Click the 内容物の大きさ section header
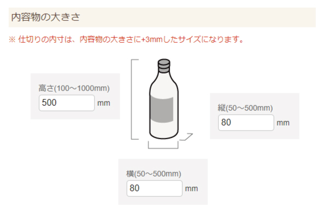The image size is (322, 222). pos(162,17)
